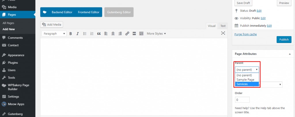This screenshot has width=295, height=117.
Task: Open the Template dropdown below Parent
Action: pos(271,85)
